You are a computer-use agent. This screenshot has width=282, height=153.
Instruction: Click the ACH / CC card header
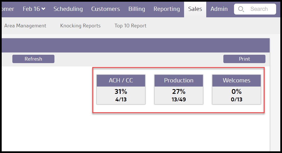pyautogui.click(x=121, y=80)
